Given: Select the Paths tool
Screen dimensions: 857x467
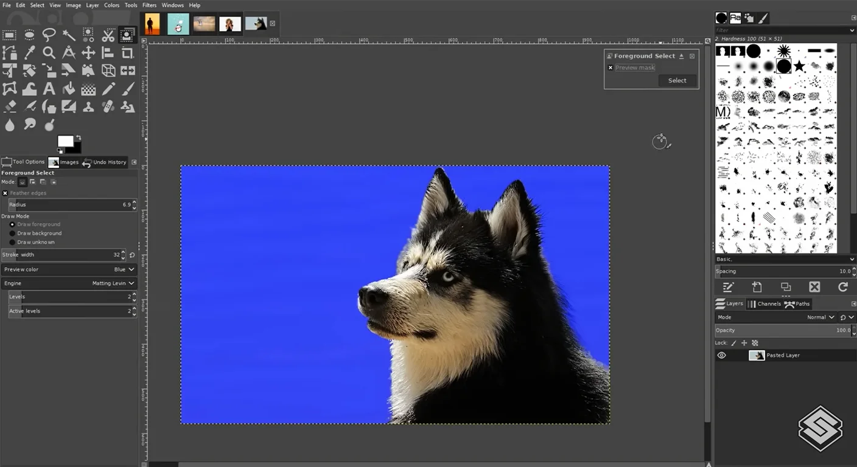Looking at the screenshot, I should (x=10, y=53).
